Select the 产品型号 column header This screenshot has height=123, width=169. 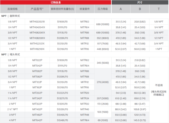[x=37, y=9]
